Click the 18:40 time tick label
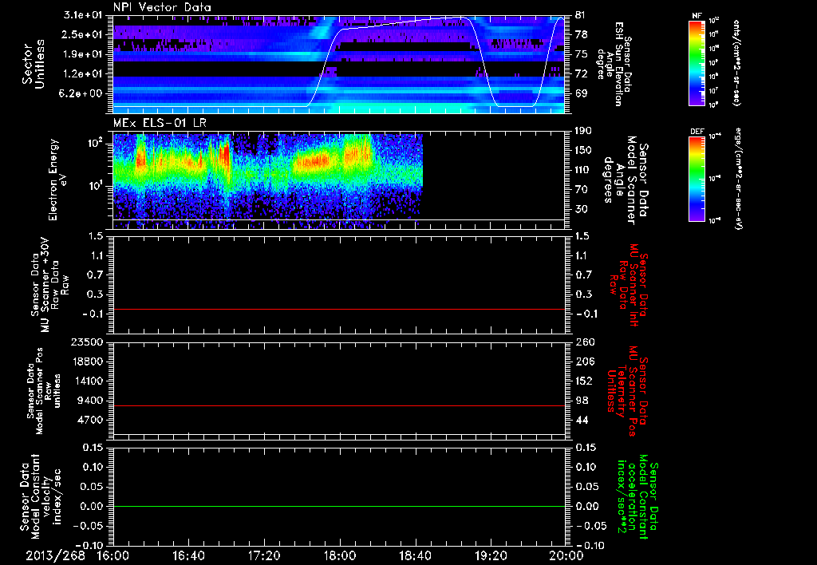Screen dimensions: 817x565 415,555
